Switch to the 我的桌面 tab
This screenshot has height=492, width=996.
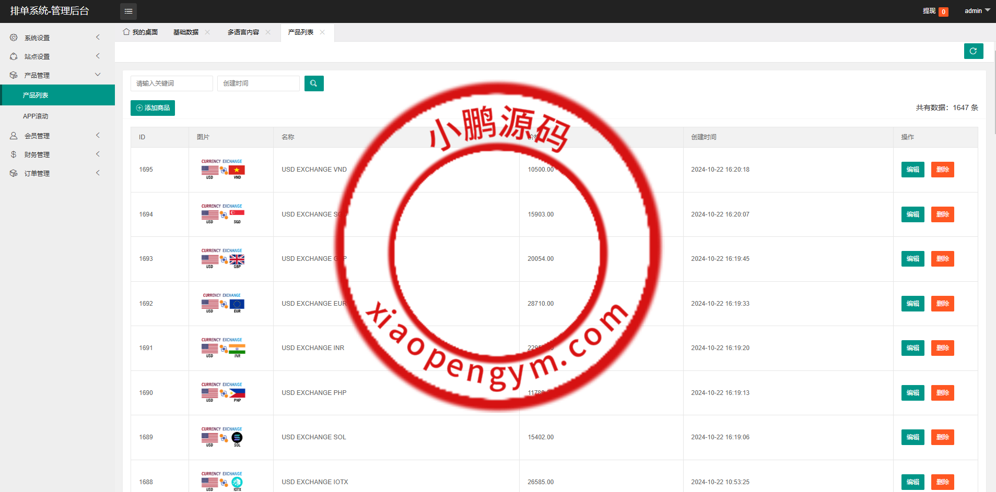pyautogui.click(x=140, y=32)
